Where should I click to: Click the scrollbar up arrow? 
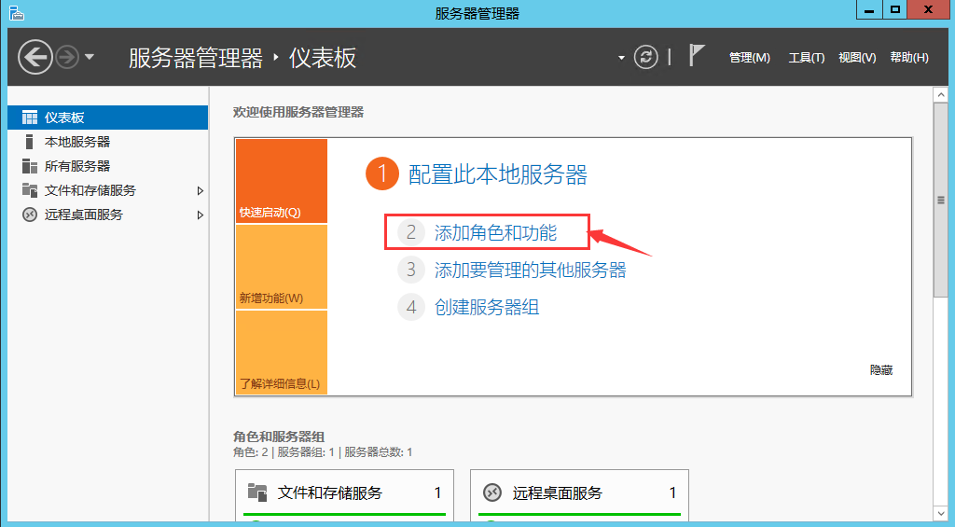point(941,95)
